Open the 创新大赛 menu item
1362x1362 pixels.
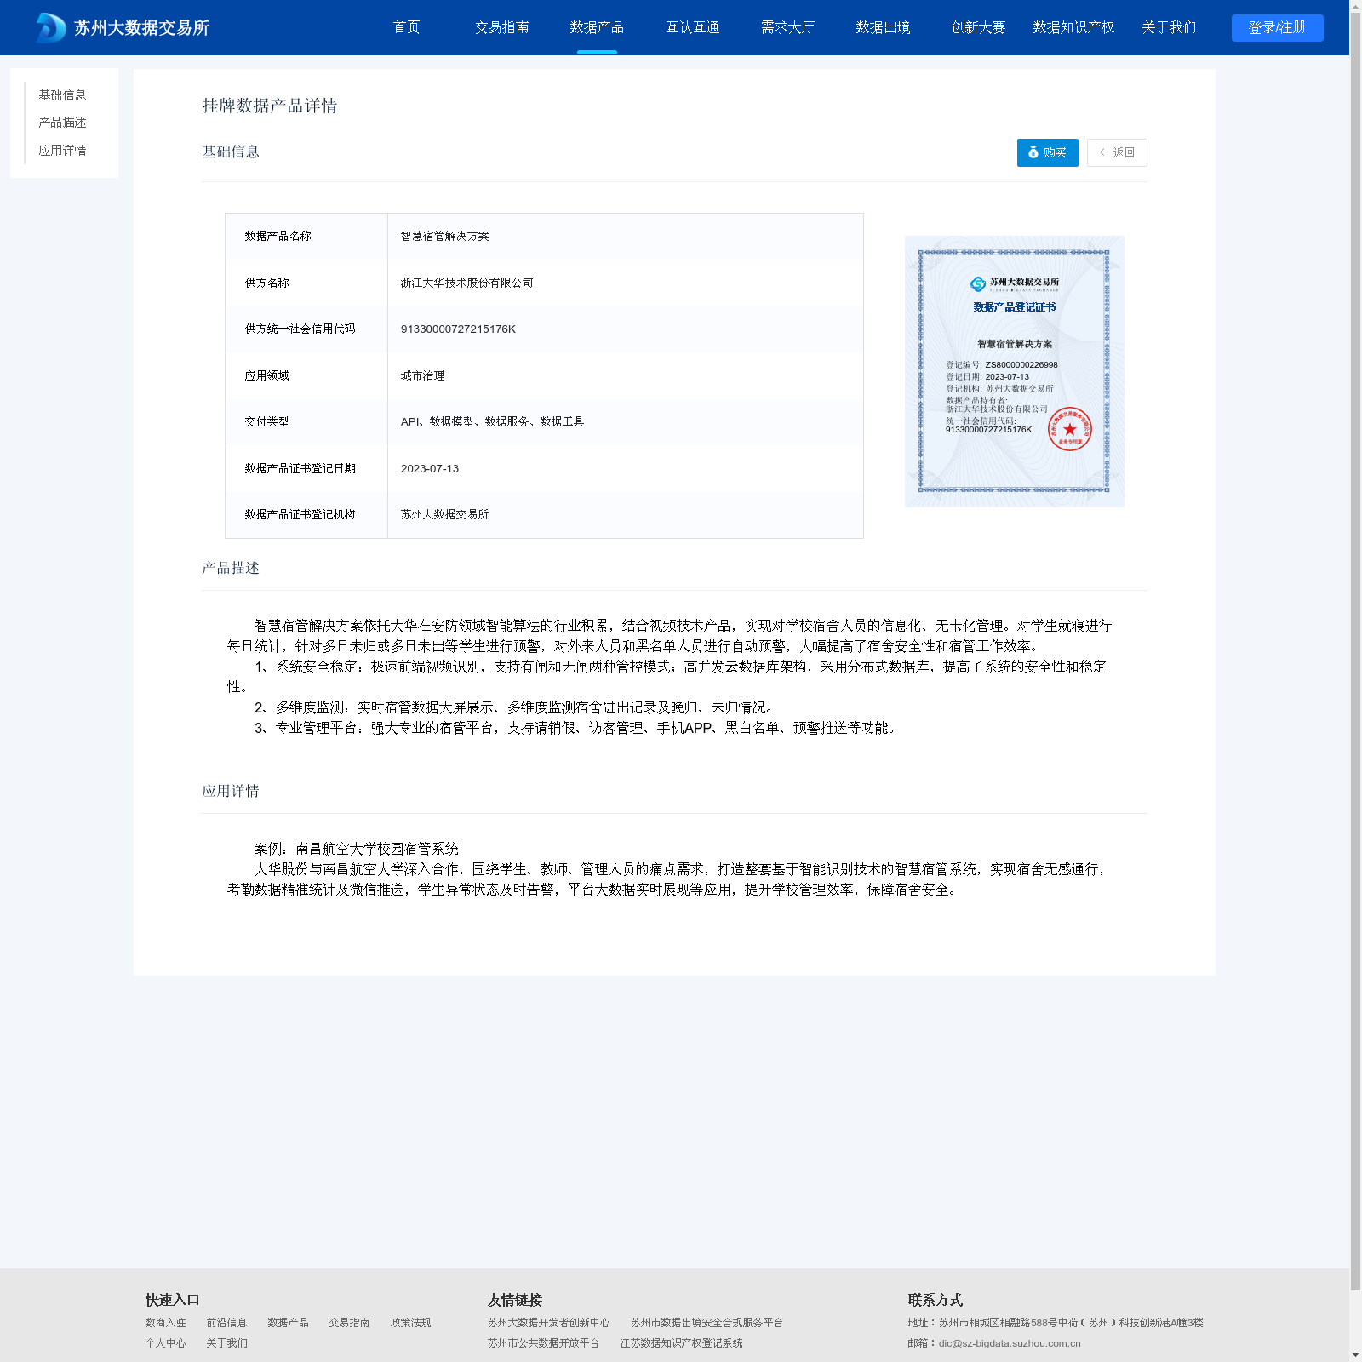tap(978, 27)
